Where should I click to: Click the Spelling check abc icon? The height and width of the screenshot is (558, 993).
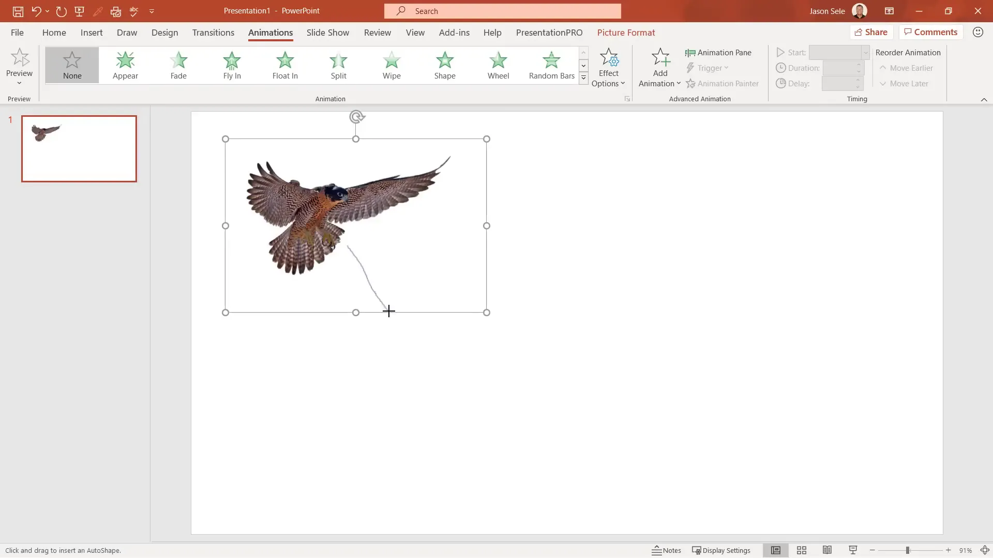134,11
